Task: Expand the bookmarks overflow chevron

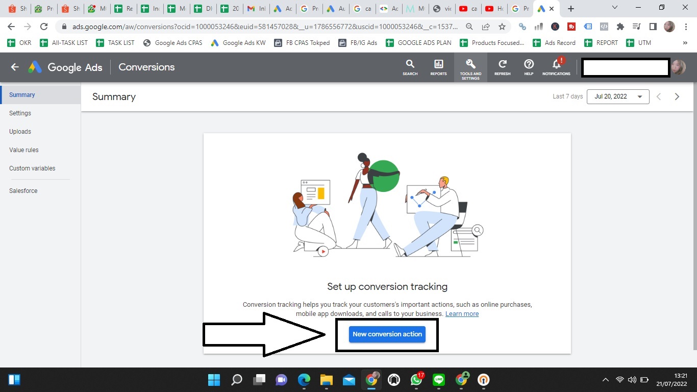Action: click(x=685, y=42)
